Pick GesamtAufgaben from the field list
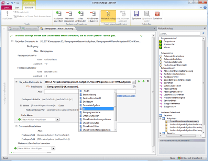The height and width of the screenshot is (161, 208). (x=97, y=105)
